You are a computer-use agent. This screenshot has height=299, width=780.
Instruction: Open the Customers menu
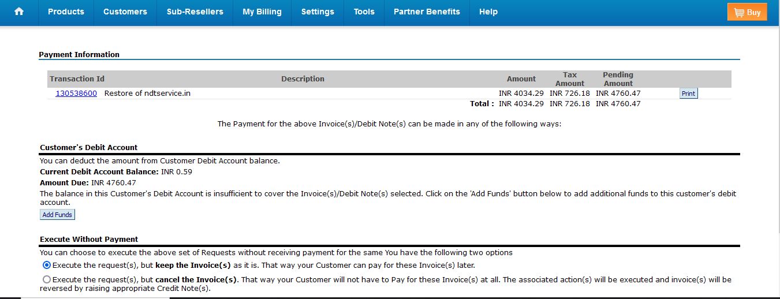[125, 12]
